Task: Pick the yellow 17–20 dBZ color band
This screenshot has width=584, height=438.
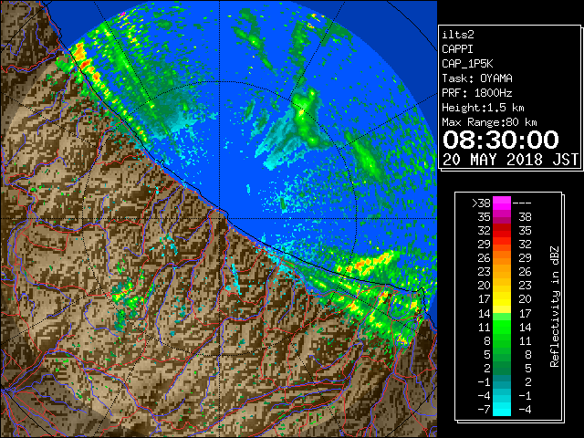Action: [x=502, y=299]
